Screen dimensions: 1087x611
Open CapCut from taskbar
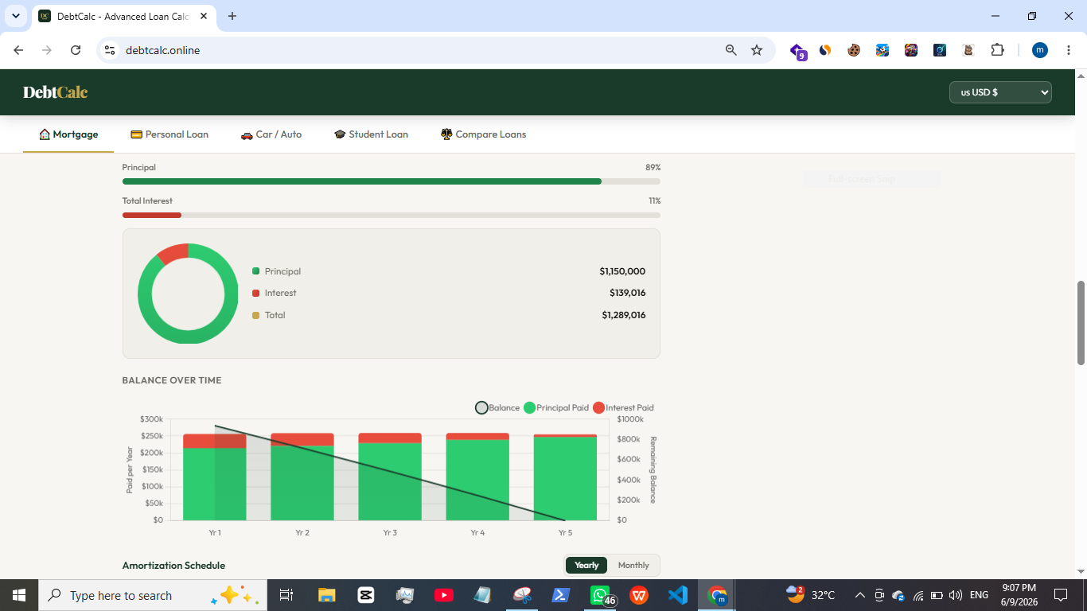pyautogui.click(x=366, y=595)
